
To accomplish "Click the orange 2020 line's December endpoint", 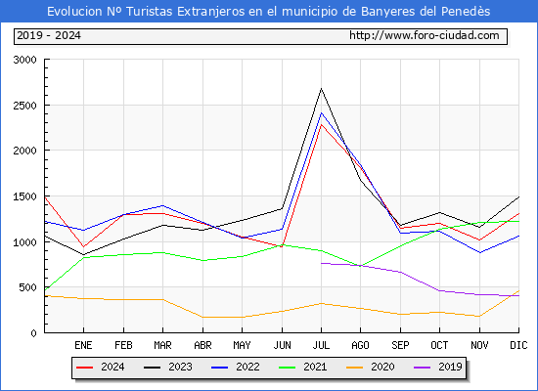I will (518, 291).
